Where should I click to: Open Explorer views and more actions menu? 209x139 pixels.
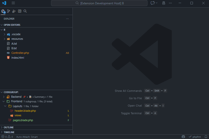pyautogui.click(x=67, y=19)
